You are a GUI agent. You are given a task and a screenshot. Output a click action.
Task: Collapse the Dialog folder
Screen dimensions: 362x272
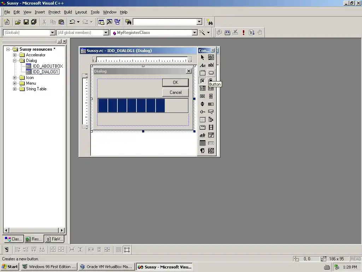click(15, 61)
